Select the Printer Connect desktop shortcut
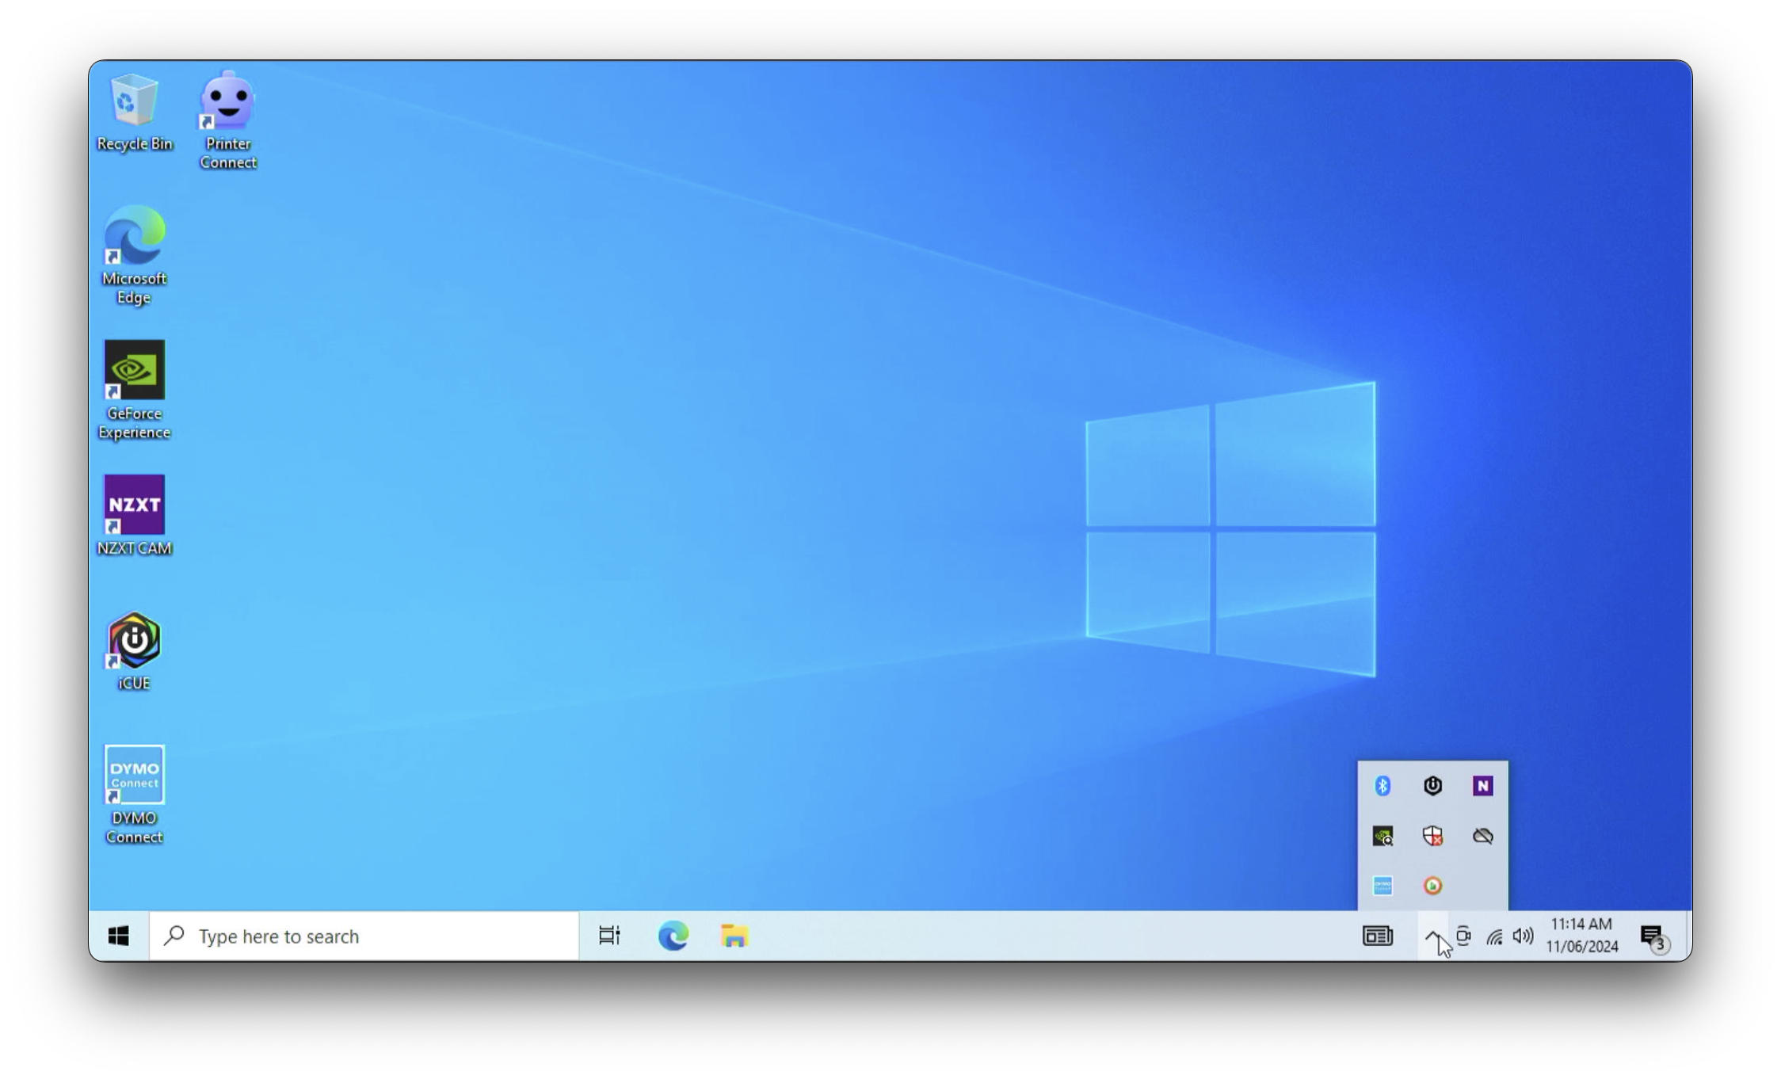The height and width of the screenshot is (1079, 1781). click(228, 120)
